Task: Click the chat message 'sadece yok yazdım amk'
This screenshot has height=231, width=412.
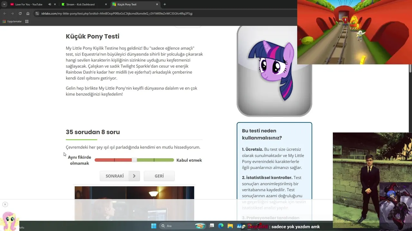Action: click(x=295, y=227)
